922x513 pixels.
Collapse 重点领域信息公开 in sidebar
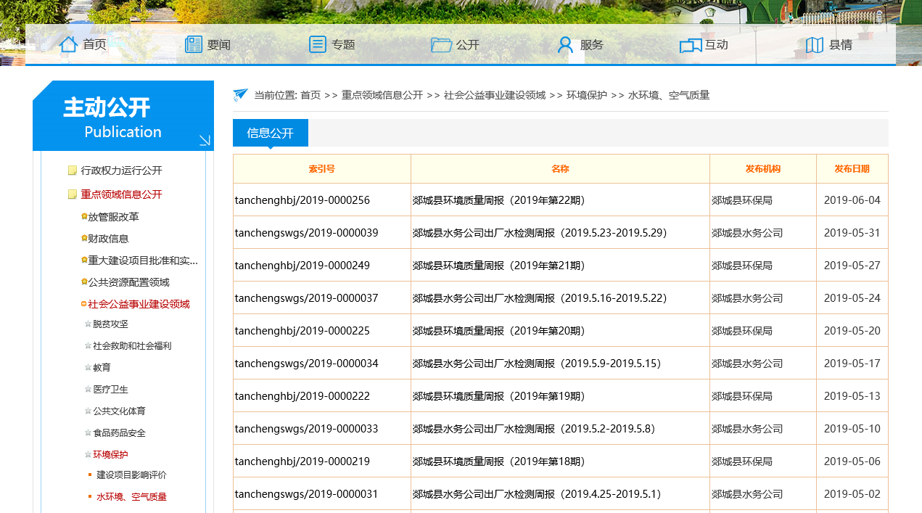(121, 194)
